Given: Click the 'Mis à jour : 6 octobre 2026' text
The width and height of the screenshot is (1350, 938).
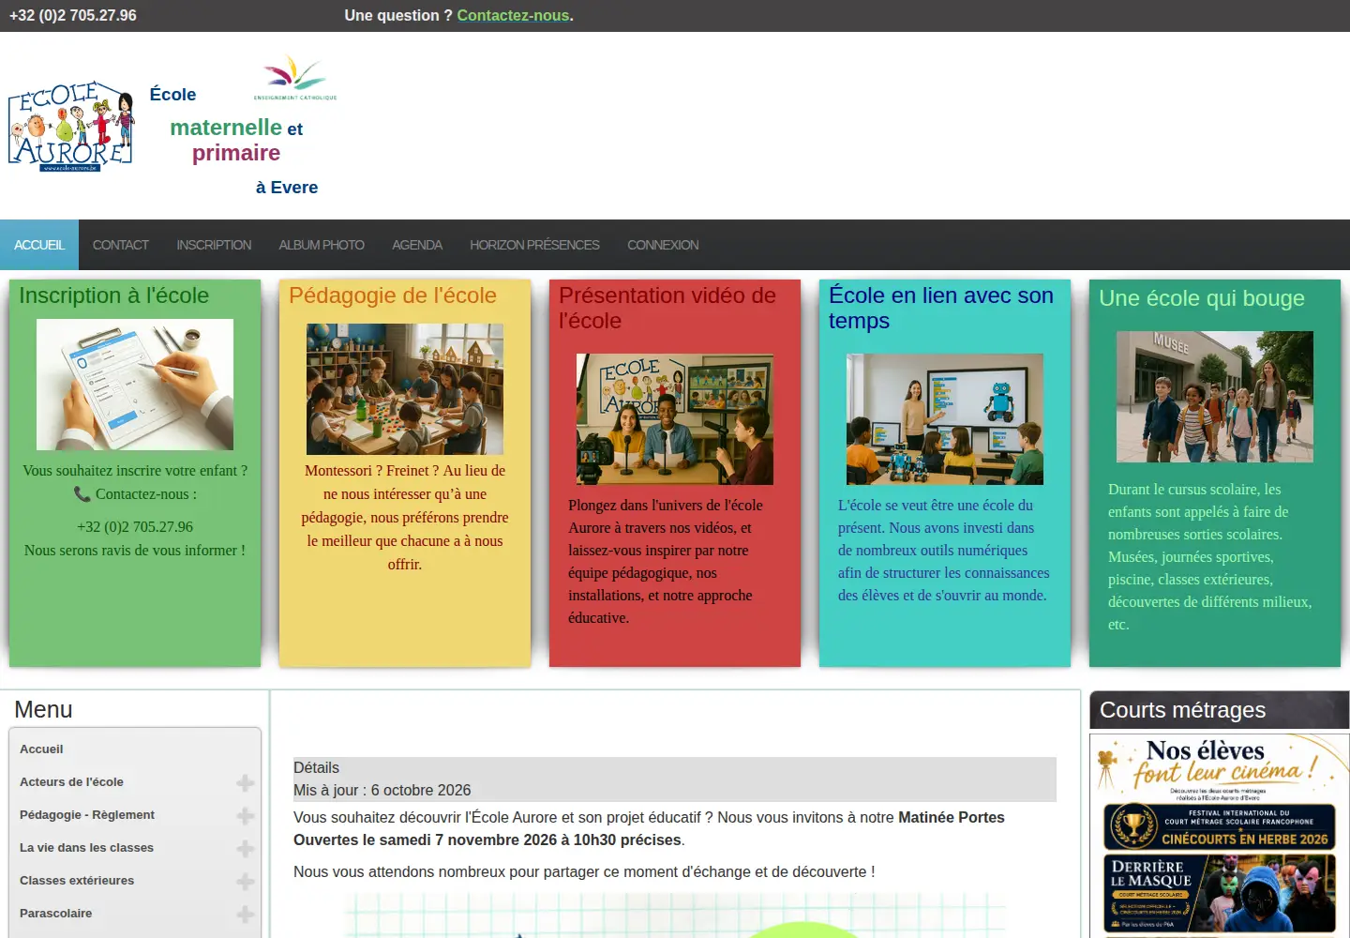Looking at the screenshot, I should [382, 791].
